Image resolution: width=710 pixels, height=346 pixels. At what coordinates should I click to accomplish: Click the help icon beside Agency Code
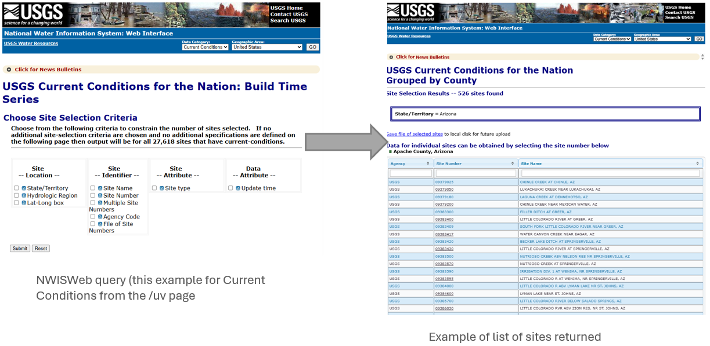[x=100, y=217]
